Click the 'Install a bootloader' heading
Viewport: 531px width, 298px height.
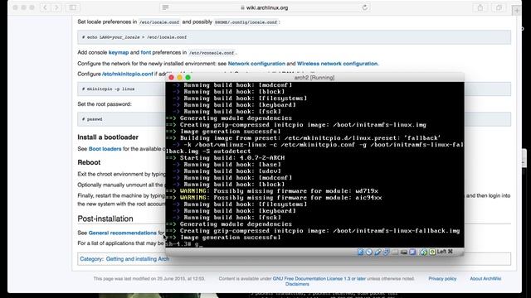[108, 137]
